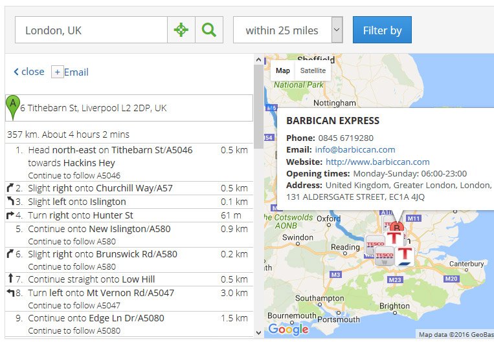The height and width of the screenshot is (342, 494).
Task: Select step 6 Slight right onto Brunswick Rd
Action: 129,260
